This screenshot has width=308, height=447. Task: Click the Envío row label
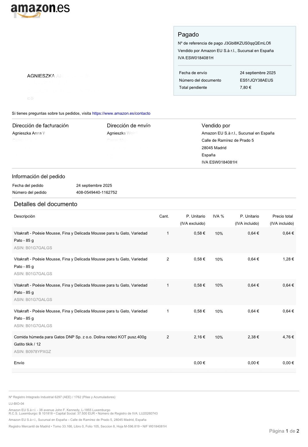19,363
